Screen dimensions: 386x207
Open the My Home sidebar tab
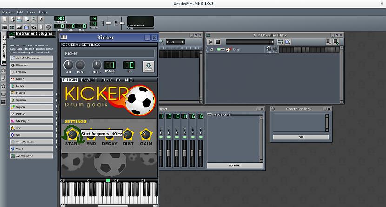click(3, 94)
